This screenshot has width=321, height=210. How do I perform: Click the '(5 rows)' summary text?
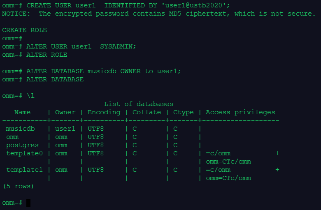coord(18,186)
